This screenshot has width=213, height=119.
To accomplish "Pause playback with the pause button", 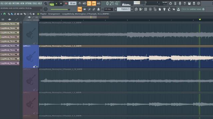I will click(x=56, y=4).
